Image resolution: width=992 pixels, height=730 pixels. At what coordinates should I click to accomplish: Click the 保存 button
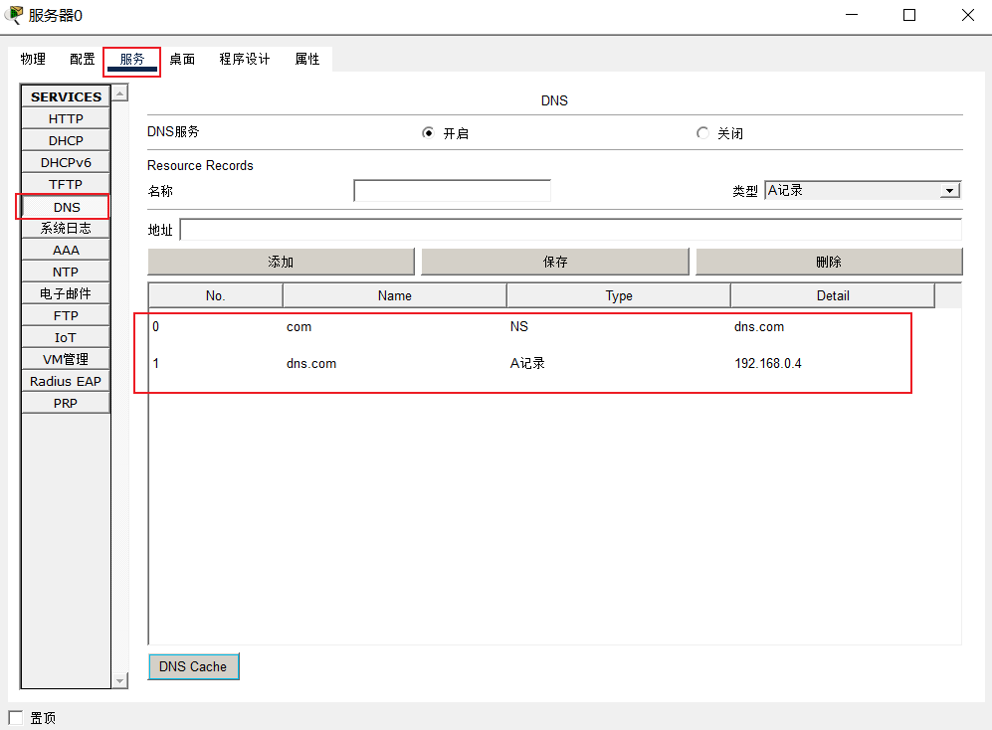(x=555, y=262)
